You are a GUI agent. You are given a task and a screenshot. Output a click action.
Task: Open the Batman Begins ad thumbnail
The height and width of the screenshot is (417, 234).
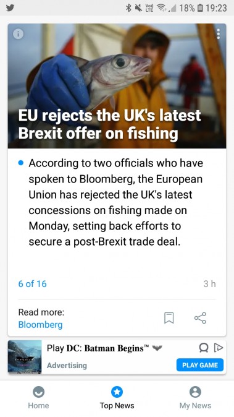pos(25,357)
